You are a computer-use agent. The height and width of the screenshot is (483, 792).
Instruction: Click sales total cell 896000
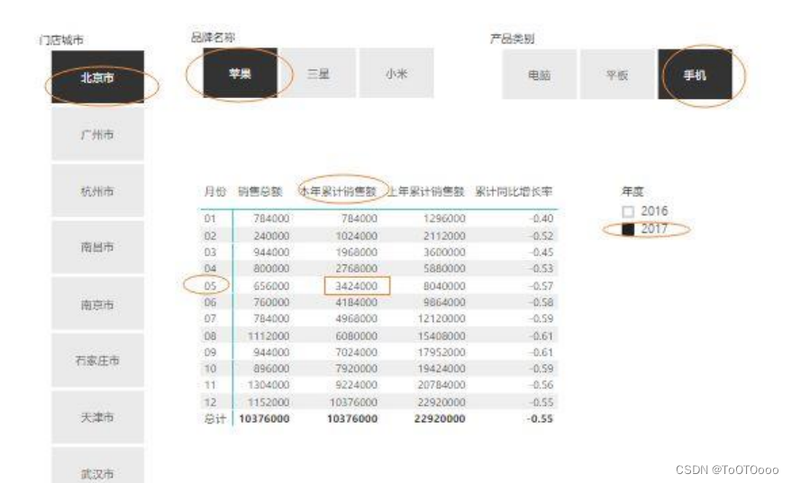tap(271, 369)
